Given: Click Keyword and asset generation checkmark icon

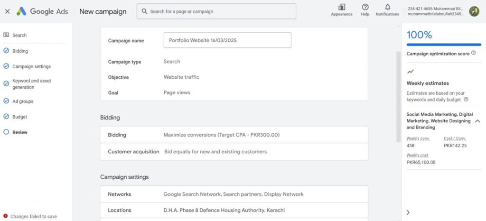Looking at the screenshot, I should (6, 83).
